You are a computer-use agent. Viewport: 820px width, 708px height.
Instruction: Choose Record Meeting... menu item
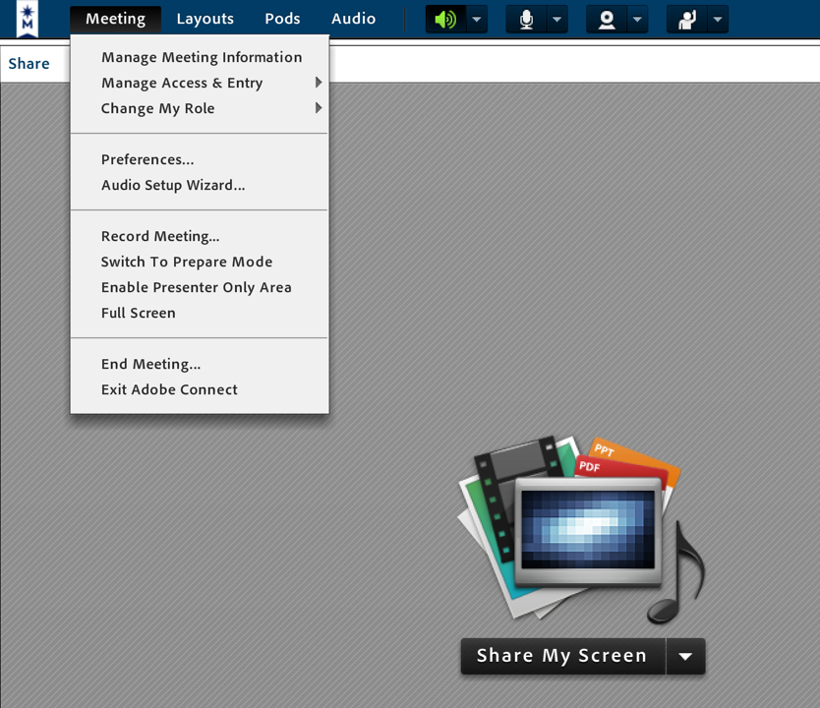pyautogui.click(x=160, y=236)
